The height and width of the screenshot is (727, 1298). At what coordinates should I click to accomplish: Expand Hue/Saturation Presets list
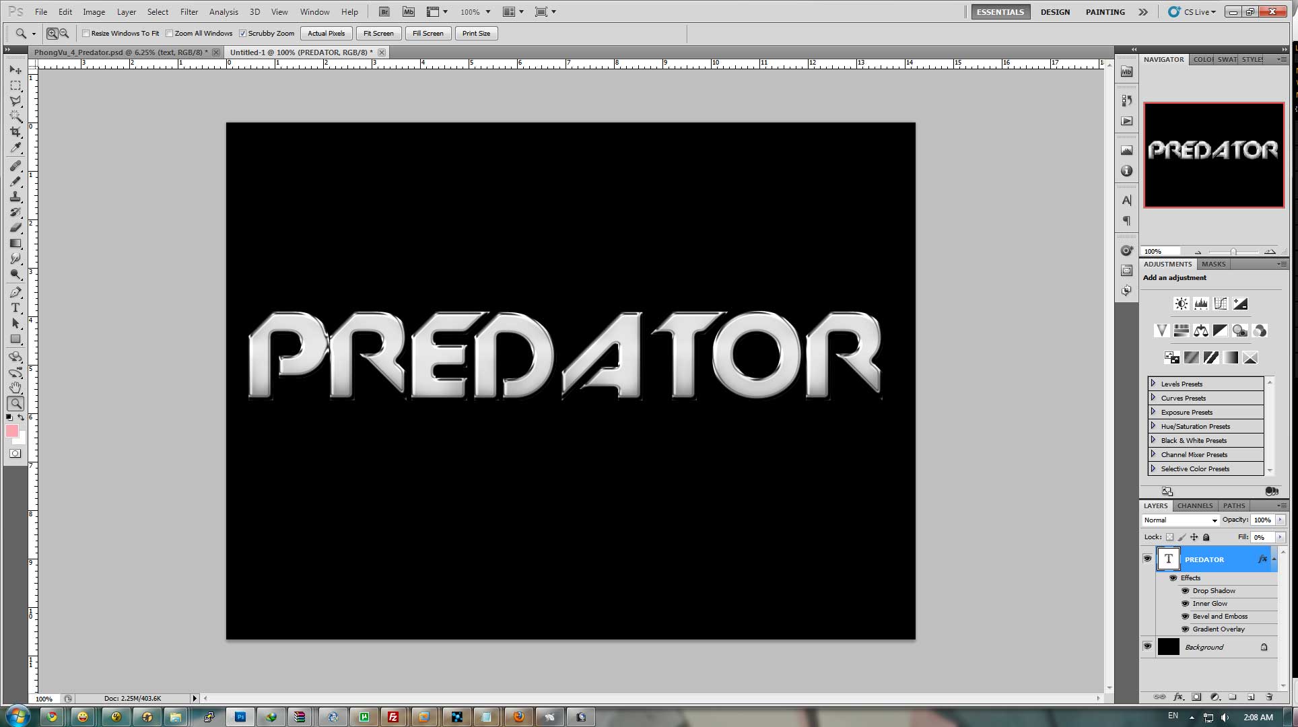coord(1153,426)
